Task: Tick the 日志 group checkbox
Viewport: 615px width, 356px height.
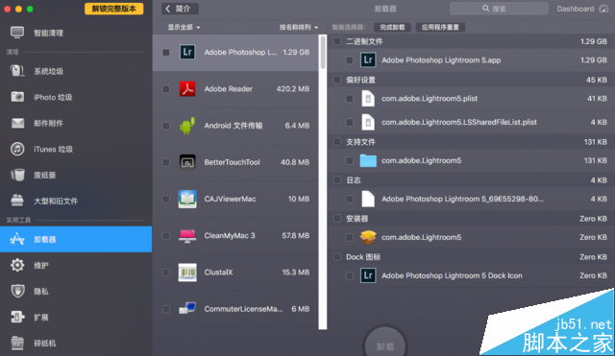Action: (x=337, y=179)
